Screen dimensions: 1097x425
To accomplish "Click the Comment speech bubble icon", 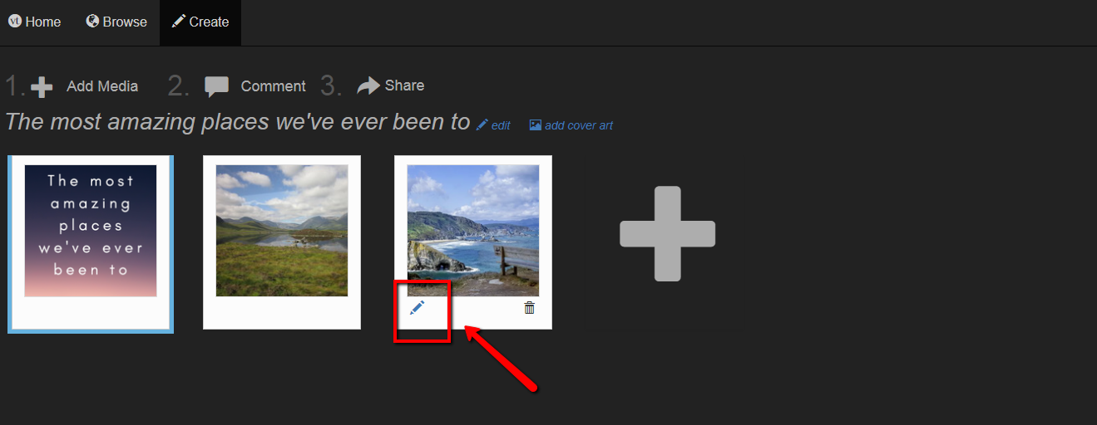I will coord(217,86).
